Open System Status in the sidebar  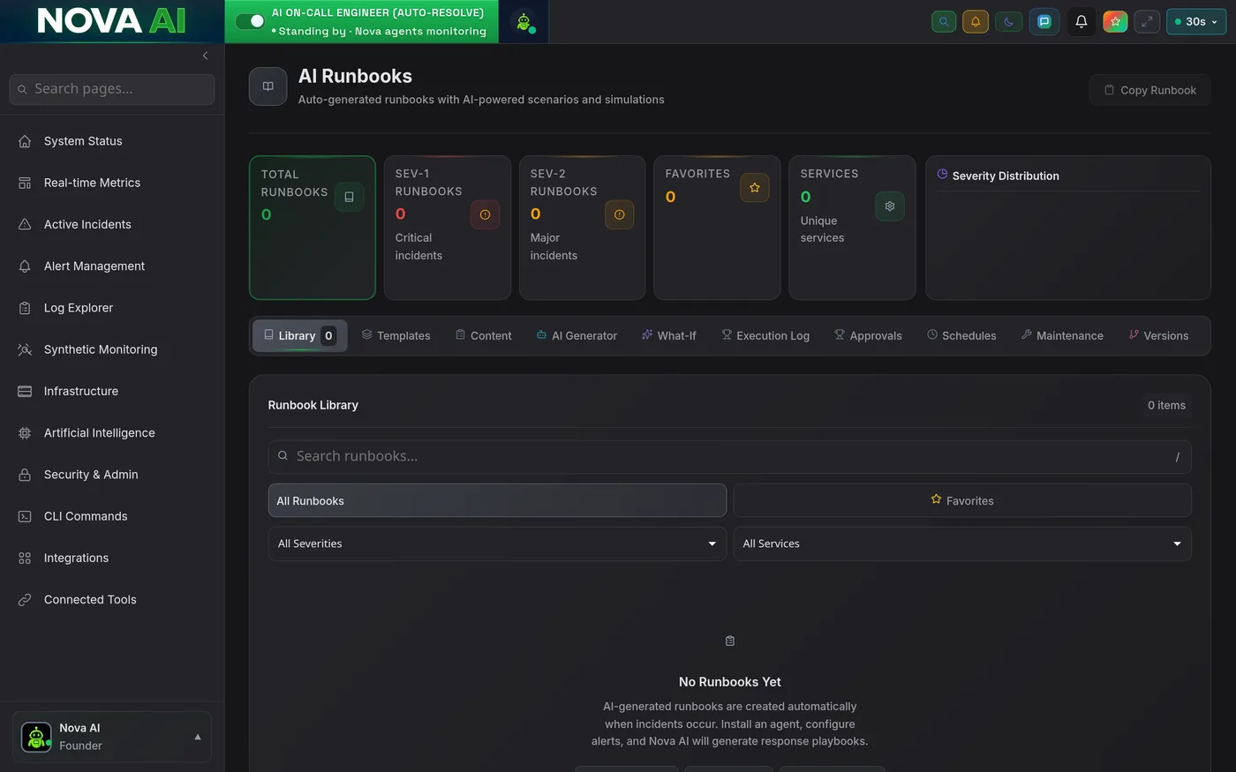click(112, 141)
